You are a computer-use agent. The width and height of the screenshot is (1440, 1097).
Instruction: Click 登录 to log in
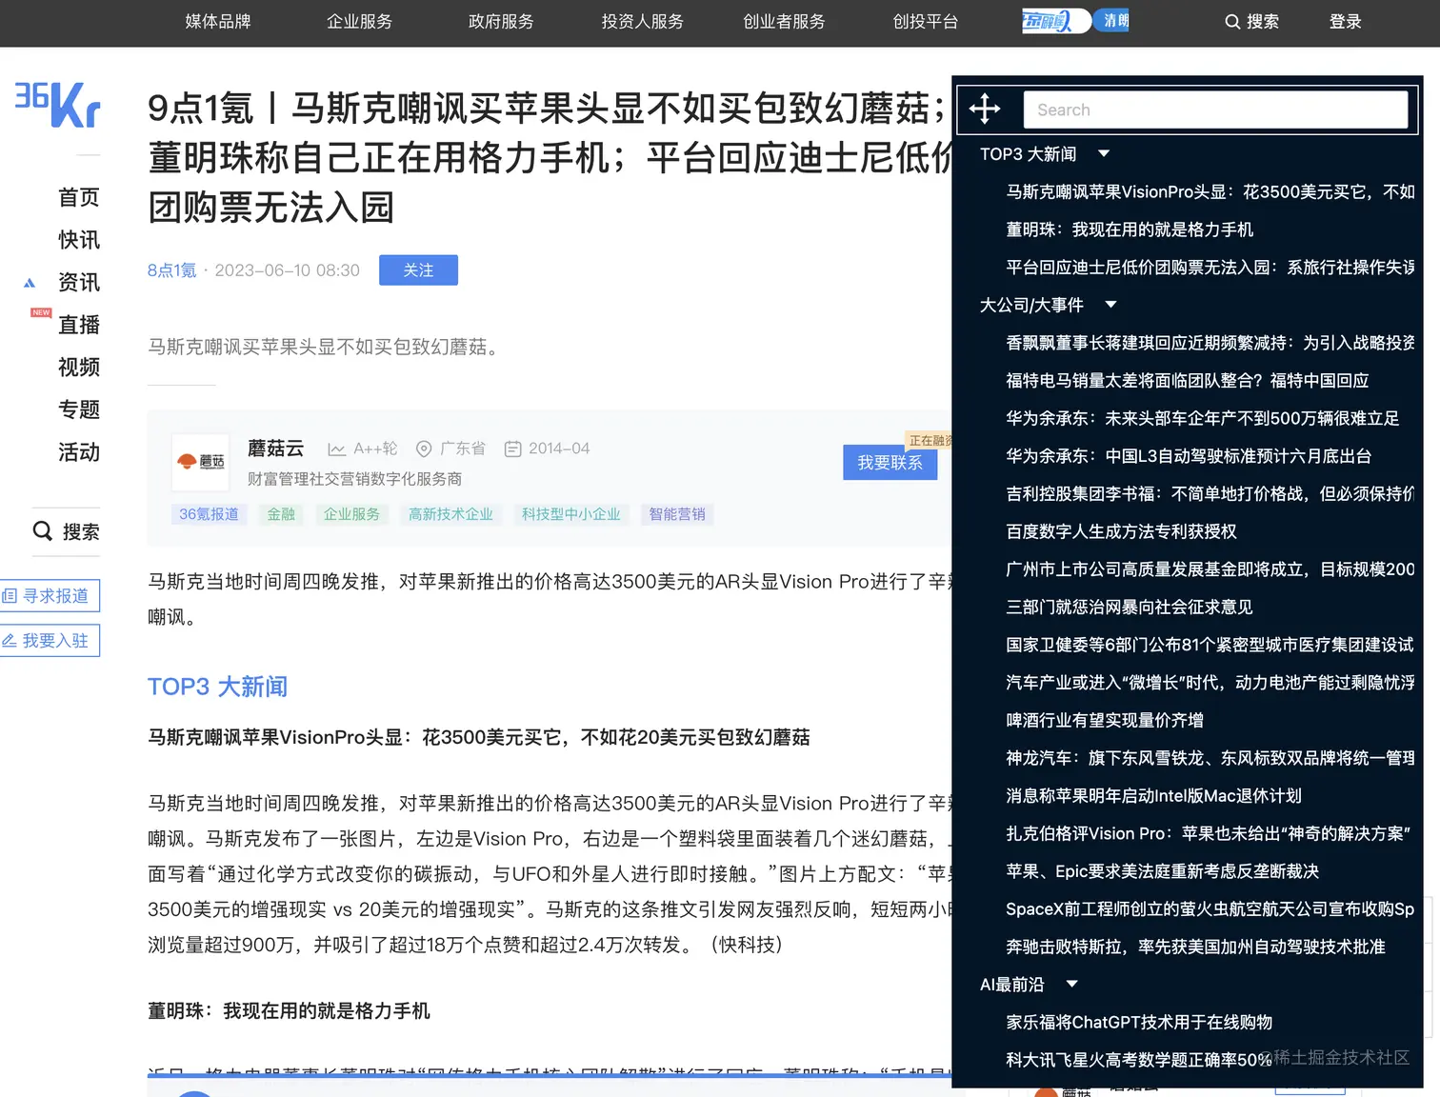[1345, 21]
